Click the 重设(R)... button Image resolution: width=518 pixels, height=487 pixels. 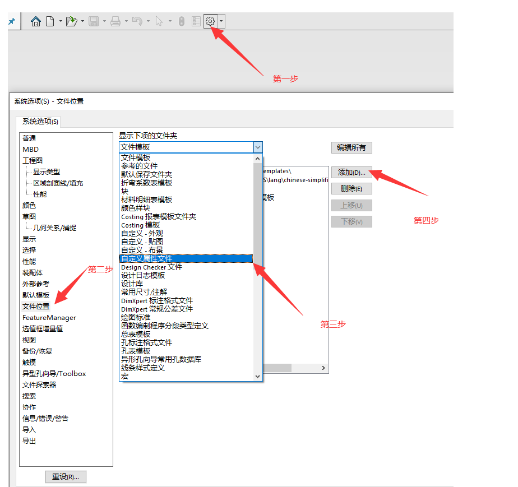tap(66, 477)
